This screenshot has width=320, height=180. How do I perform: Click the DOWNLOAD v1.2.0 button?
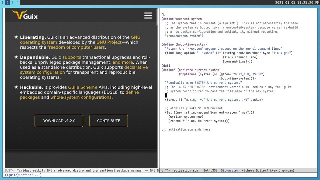tap(59, 121)
